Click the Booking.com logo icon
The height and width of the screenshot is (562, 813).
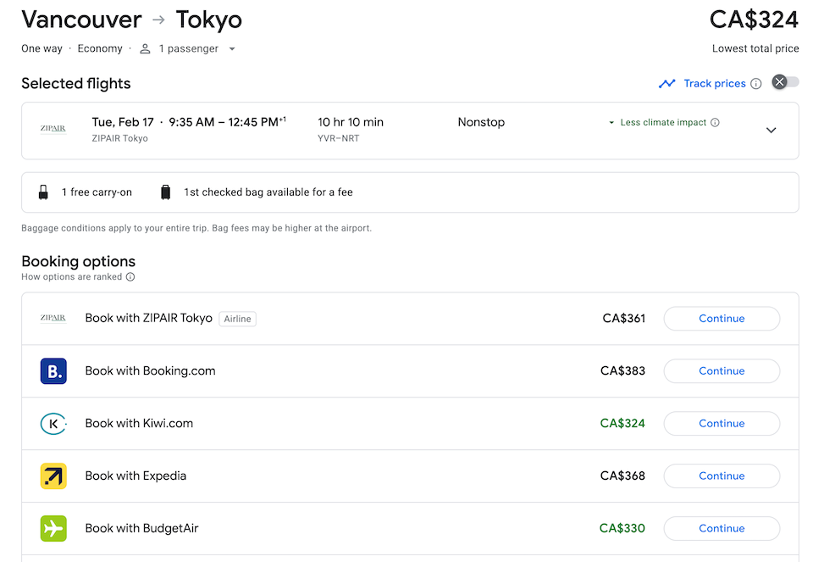click(x=53, y=371)
